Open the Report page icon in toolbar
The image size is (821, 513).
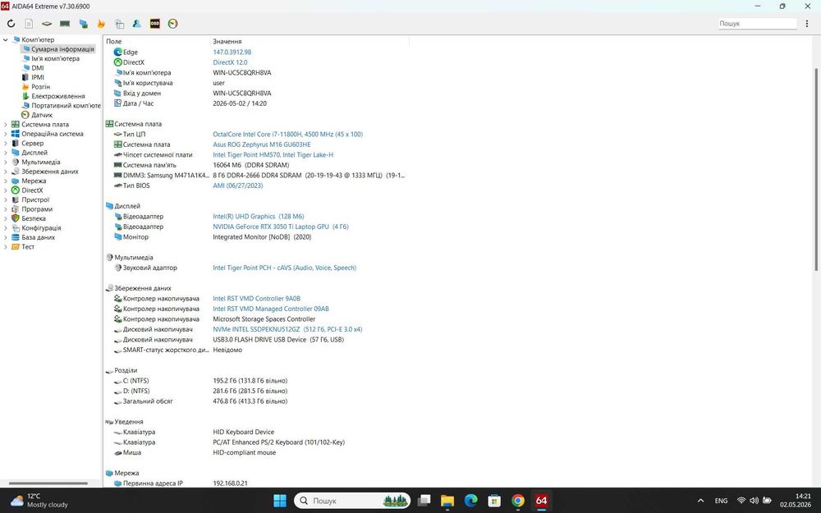click(29, 24)
